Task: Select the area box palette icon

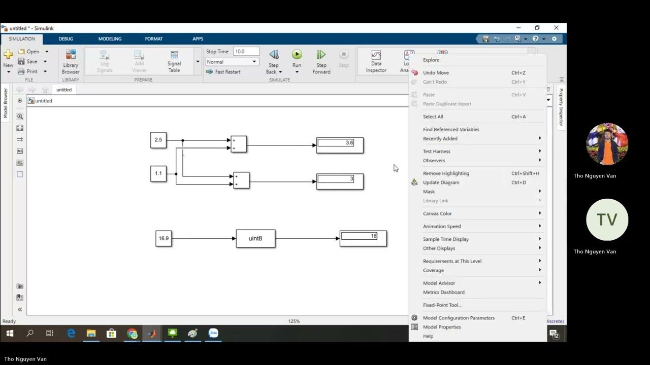Action: (20, 174)
